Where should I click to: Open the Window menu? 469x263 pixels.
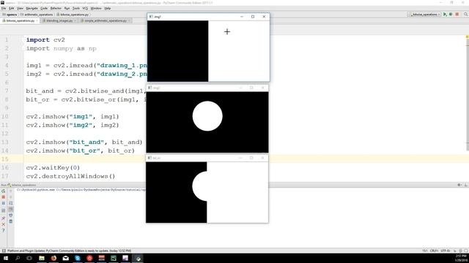[96, 8]
